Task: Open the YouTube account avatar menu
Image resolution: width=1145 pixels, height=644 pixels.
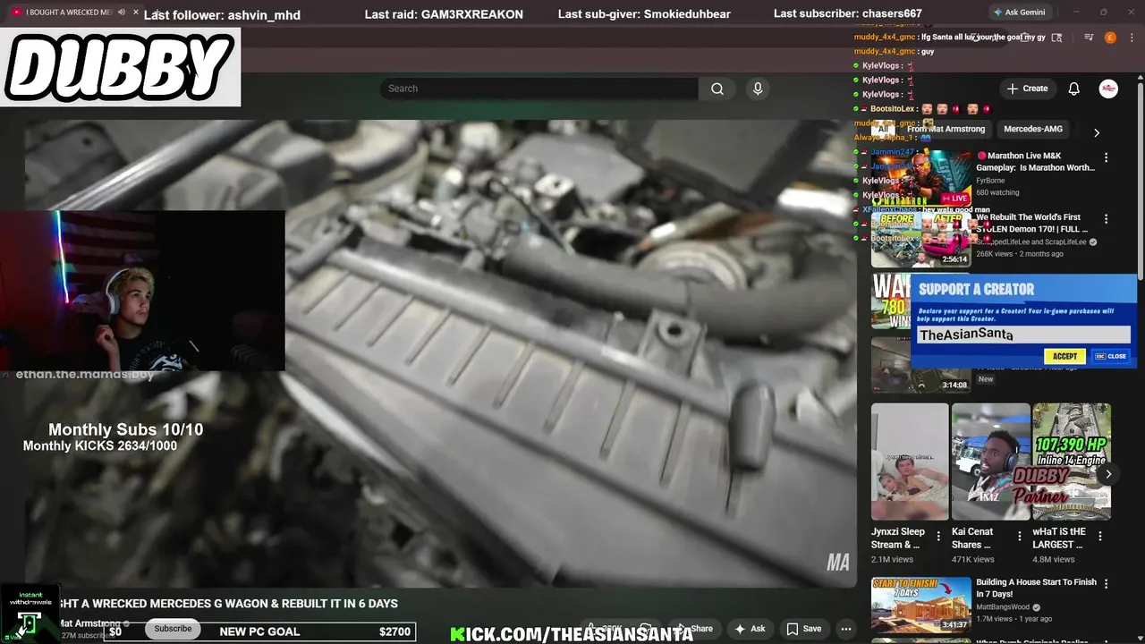Action: coord(1108,89)
